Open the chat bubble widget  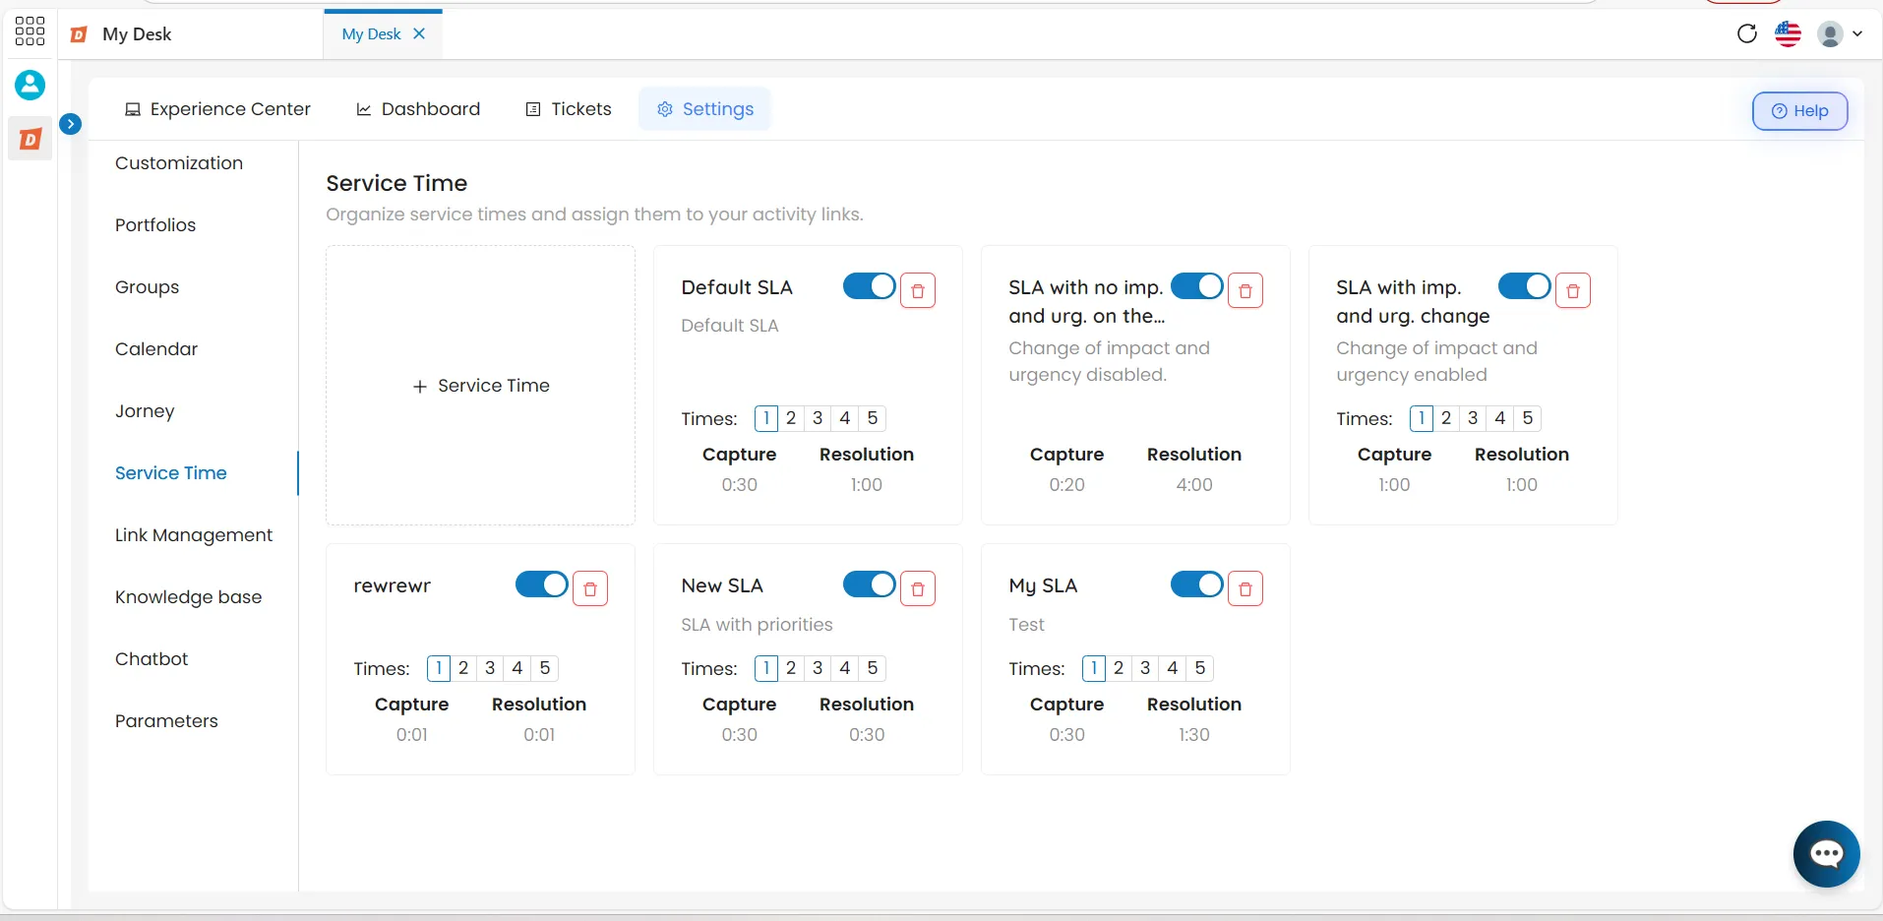[x=1826, y=854]
